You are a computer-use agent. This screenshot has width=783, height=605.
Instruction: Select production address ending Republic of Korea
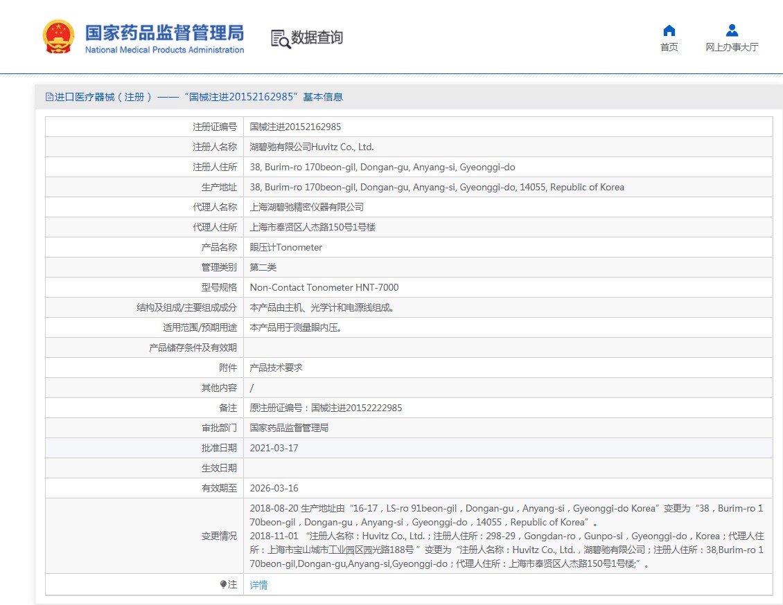[x=437, y=187]
